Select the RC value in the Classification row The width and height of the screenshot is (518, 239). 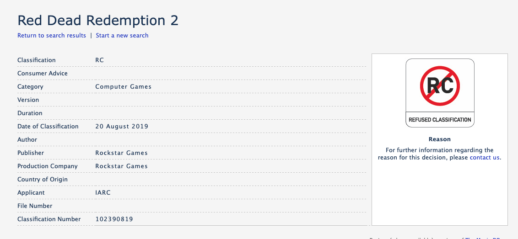pos(100,60)
